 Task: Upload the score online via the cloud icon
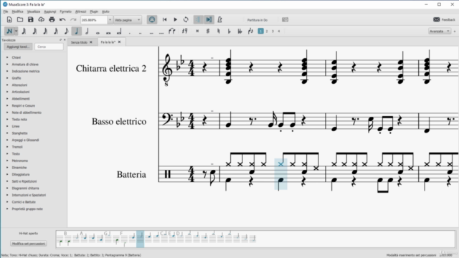(x=42, y=19)
